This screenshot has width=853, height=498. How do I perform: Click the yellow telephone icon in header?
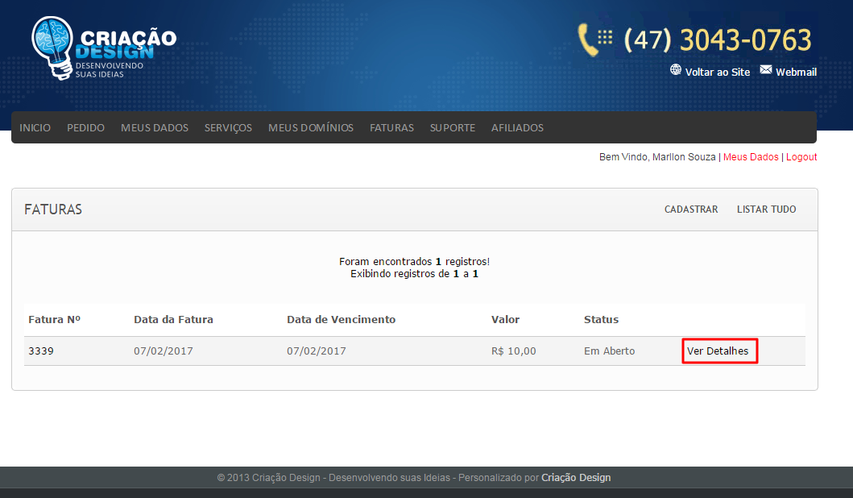(x=594, y=39)
